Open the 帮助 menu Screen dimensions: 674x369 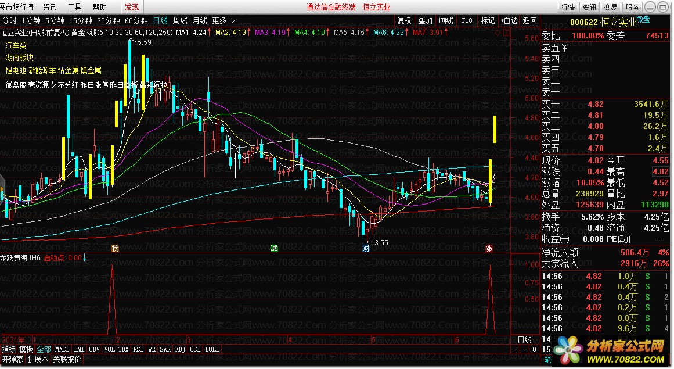[99, 8]
